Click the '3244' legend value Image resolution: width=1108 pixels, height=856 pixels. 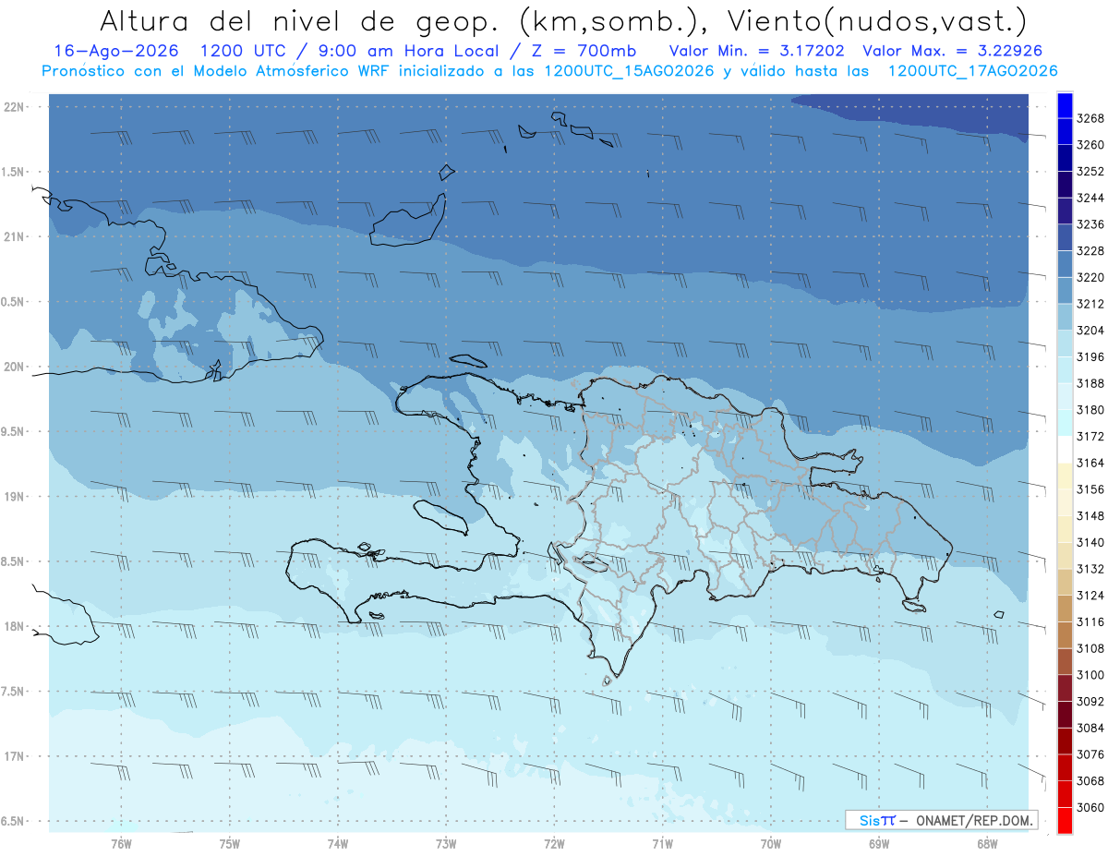[x=1090, y=199]
